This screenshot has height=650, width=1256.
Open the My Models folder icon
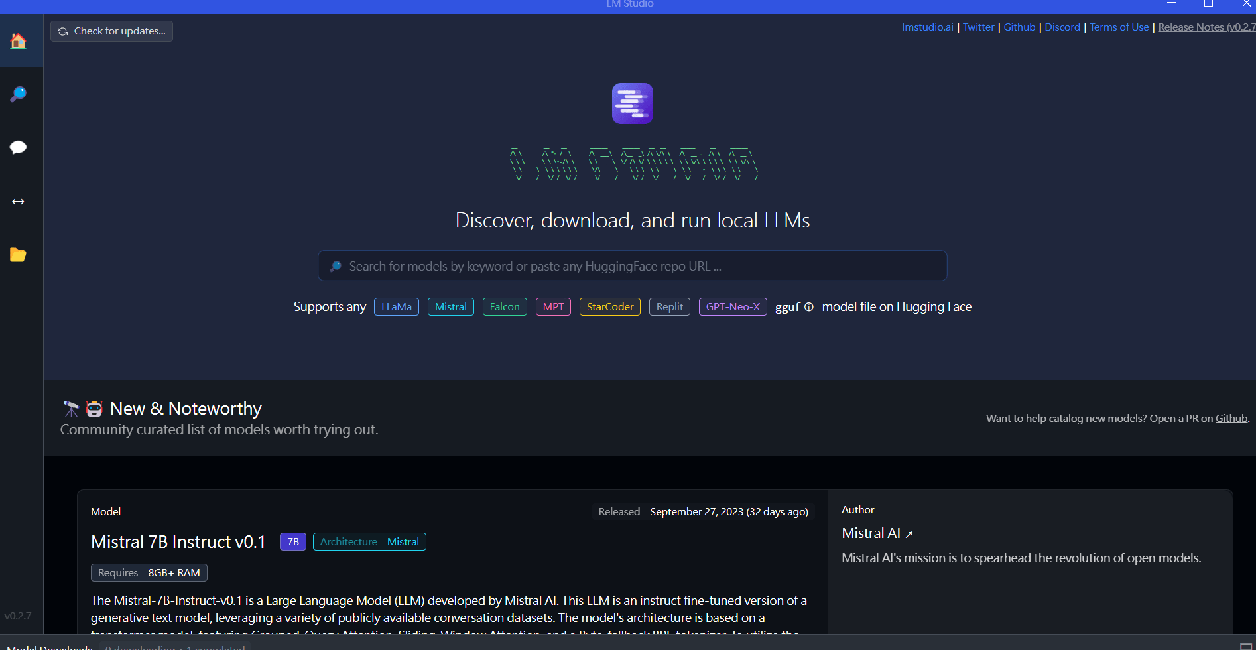click(x=18, y=255)
